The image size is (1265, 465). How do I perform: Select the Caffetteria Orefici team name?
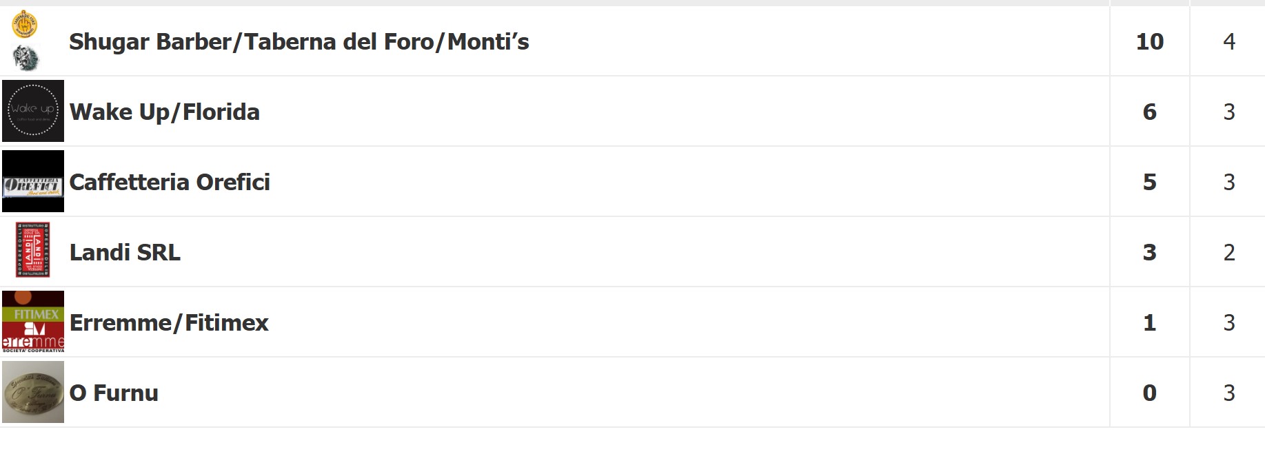[x=170, y=183]
